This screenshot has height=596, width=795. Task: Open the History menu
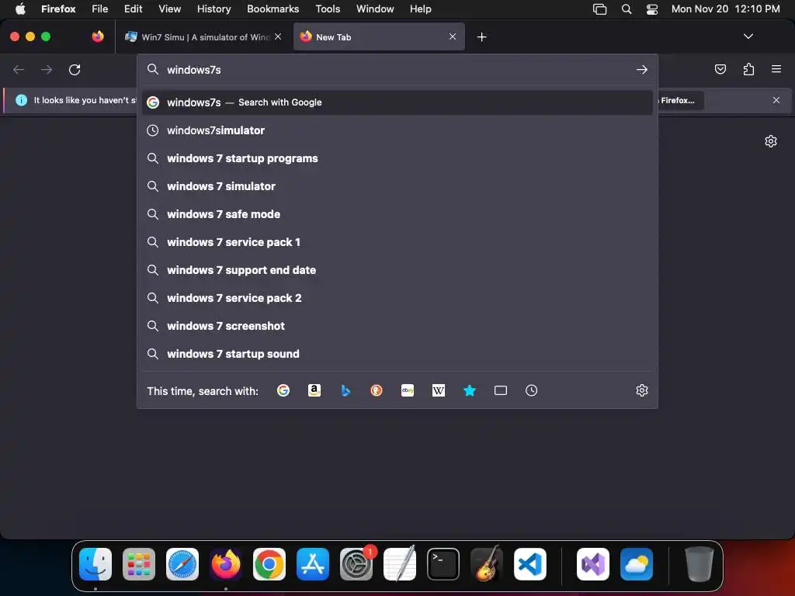(214, 9)
